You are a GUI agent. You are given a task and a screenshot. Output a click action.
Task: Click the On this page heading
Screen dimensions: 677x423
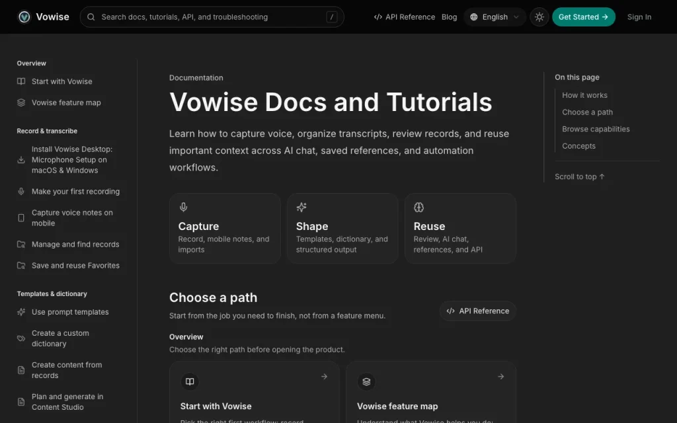[x=577, y=77]
